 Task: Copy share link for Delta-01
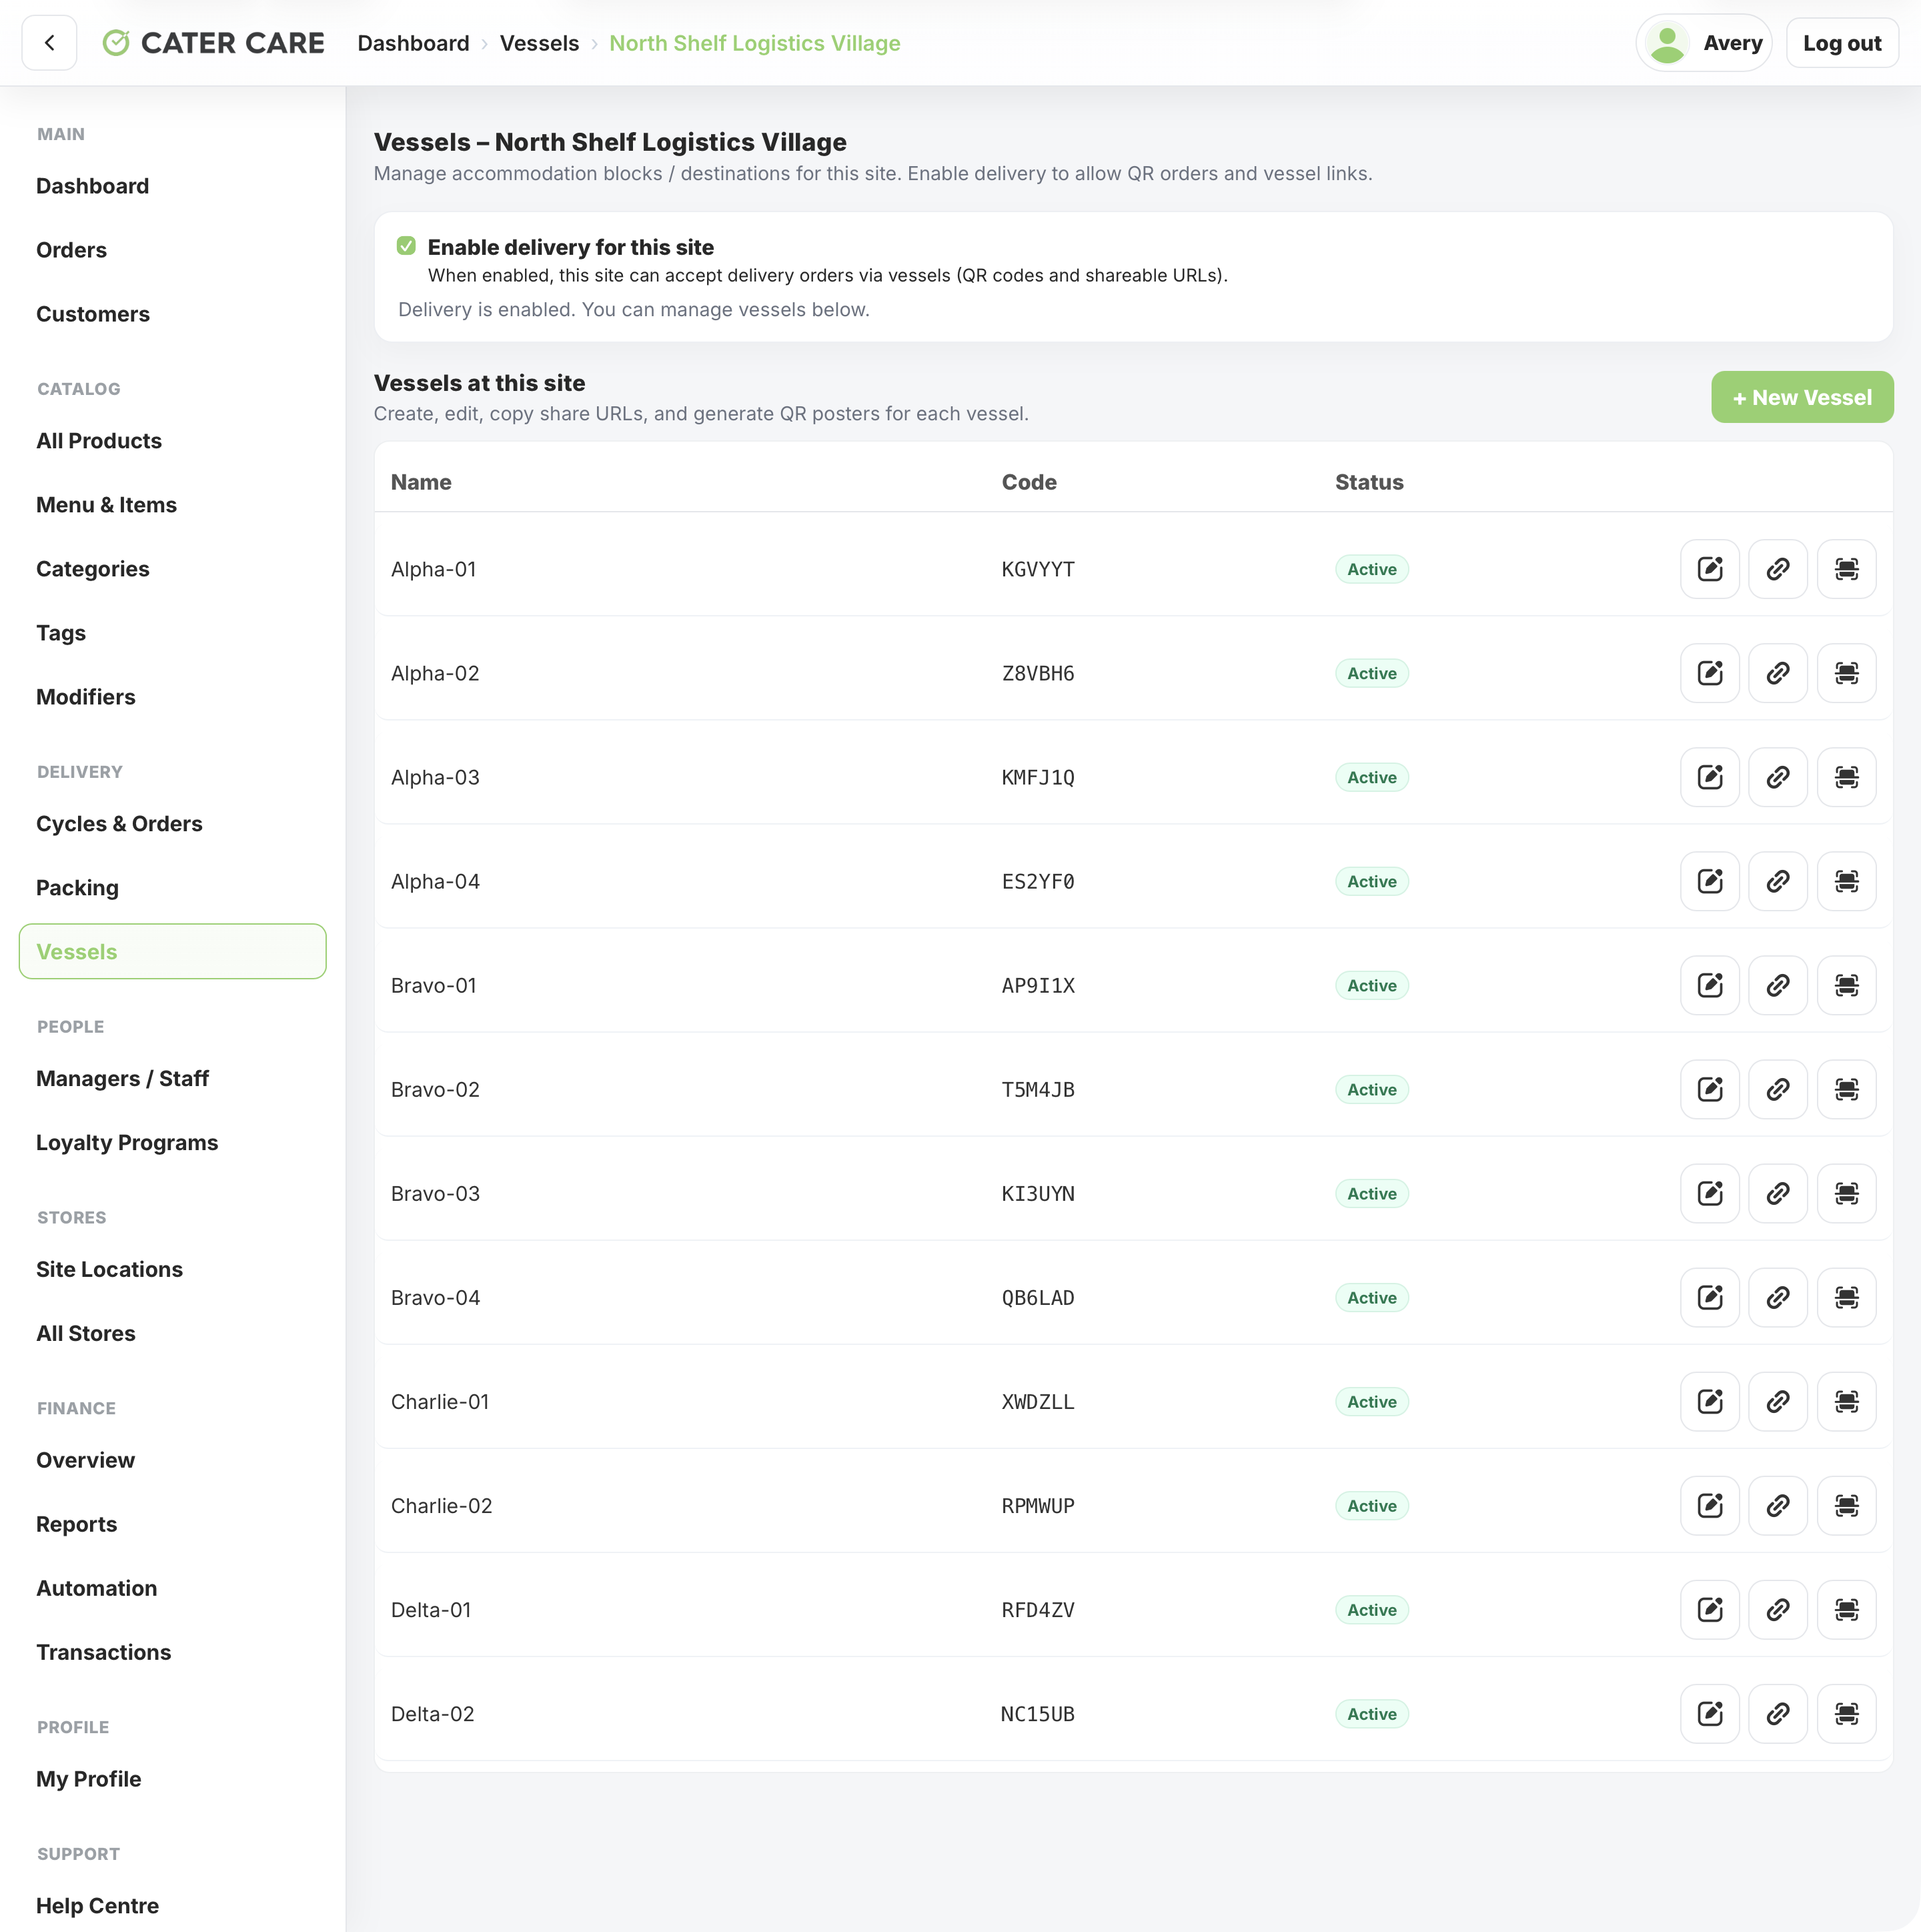coord(1778,1609)
